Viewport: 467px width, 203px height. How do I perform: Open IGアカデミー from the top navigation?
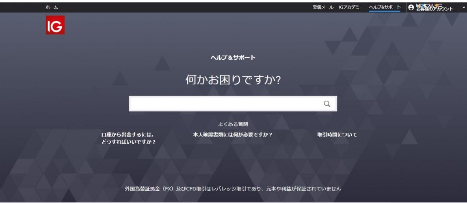click(351, 7)
